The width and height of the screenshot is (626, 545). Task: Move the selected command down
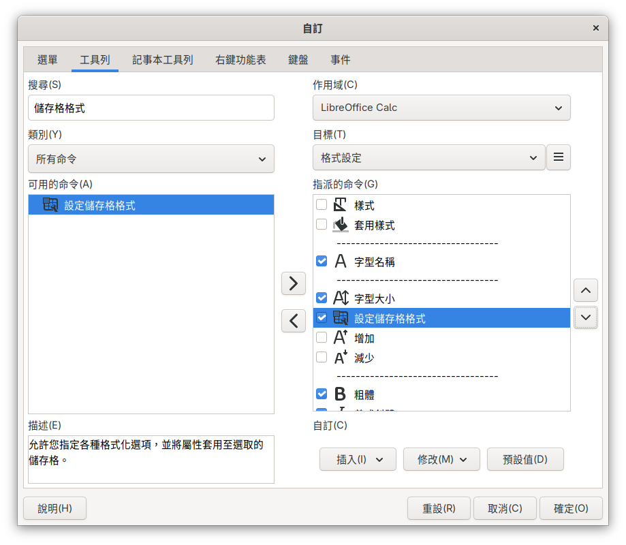click(586, 317)
